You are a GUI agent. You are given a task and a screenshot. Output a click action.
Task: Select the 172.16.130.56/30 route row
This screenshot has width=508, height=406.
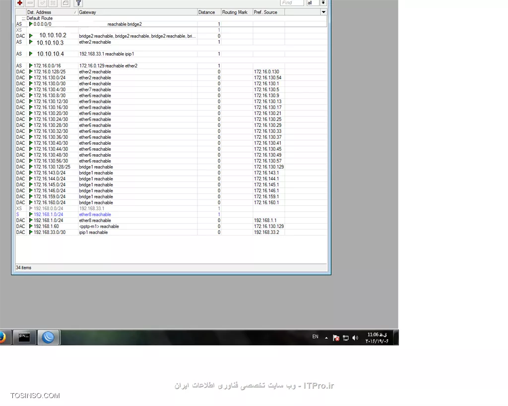(171, 161)
